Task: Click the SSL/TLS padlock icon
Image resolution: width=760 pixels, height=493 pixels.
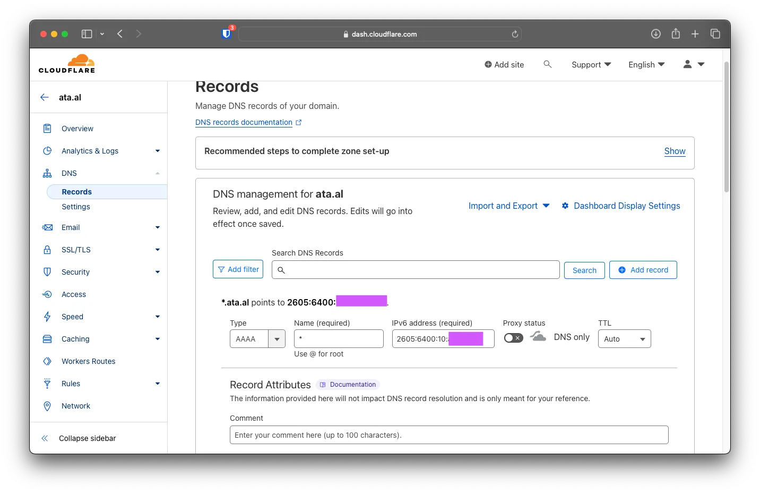Action: [x=47, y=250]
